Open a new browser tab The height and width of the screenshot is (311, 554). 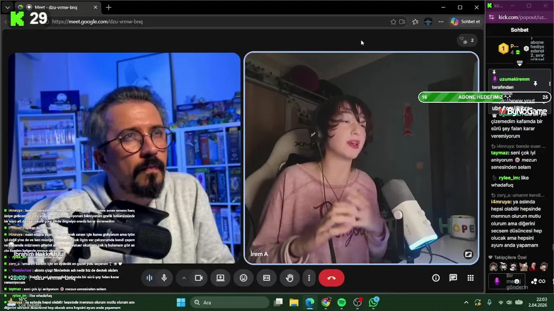[x=109, y=7]
